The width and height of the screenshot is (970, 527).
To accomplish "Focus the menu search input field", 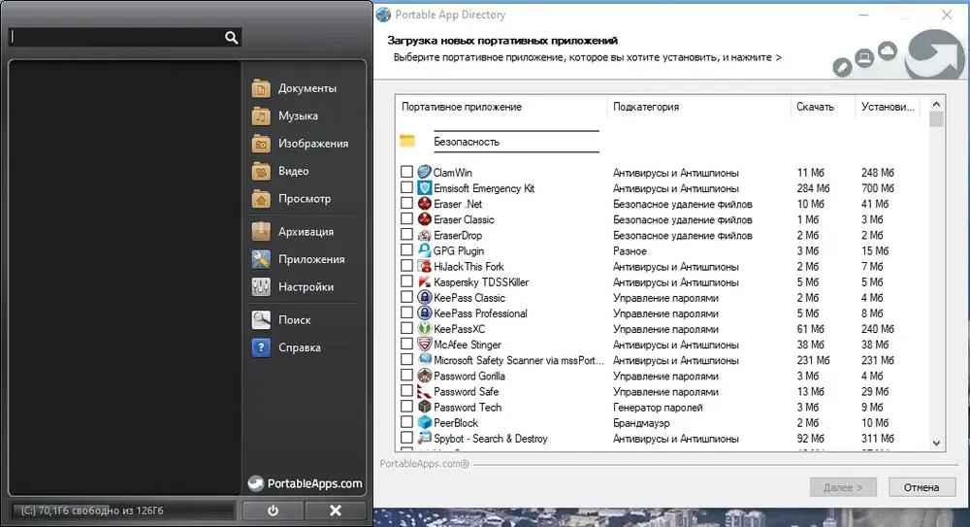I will (117, 38).
